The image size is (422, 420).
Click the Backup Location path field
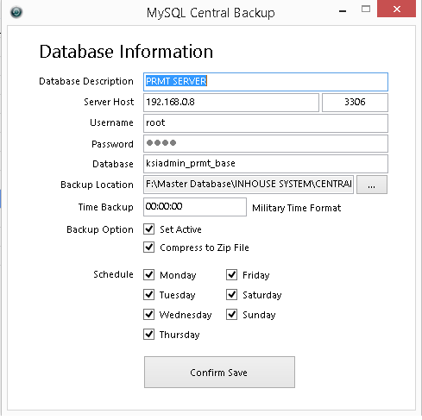(249, 185)
